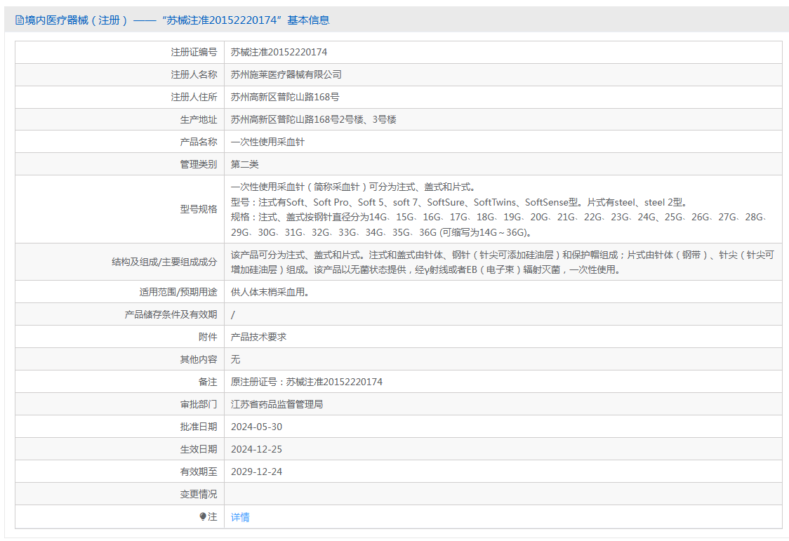Click the line starting 型号：注式有Soft
The height and width of the screenshot is (541, 789).
coord(459,202)
